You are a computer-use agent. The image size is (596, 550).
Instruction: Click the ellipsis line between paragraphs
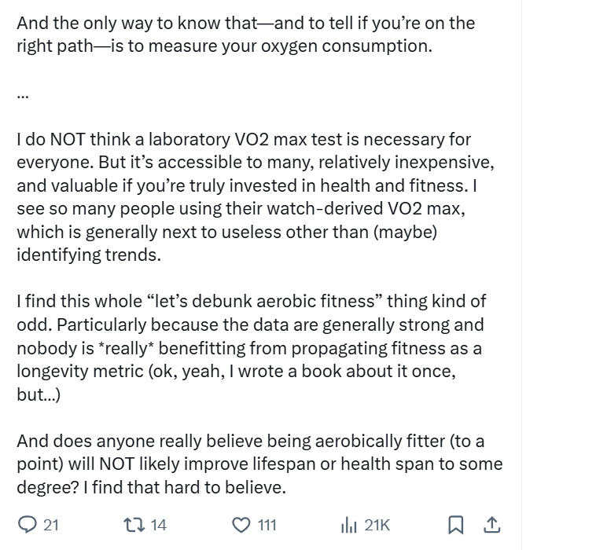click(x=23, y=94)
